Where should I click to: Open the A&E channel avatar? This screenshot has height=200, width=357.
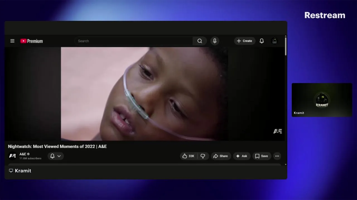(13, 156)
